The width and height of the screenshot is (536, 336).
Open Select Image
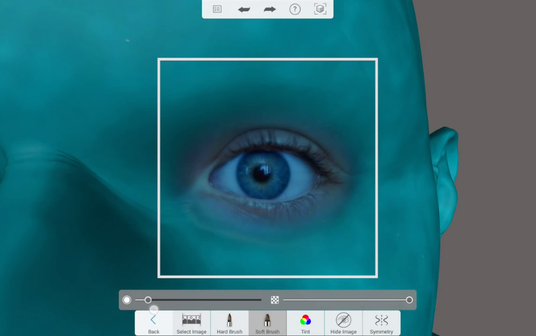pos(191,323)
